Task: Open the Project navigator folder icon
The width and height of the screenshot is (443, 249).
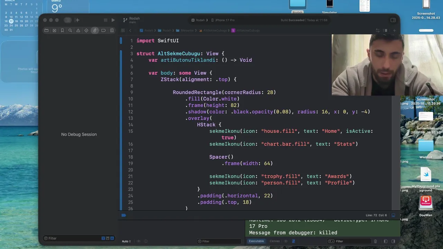Action: click(46, 30)
